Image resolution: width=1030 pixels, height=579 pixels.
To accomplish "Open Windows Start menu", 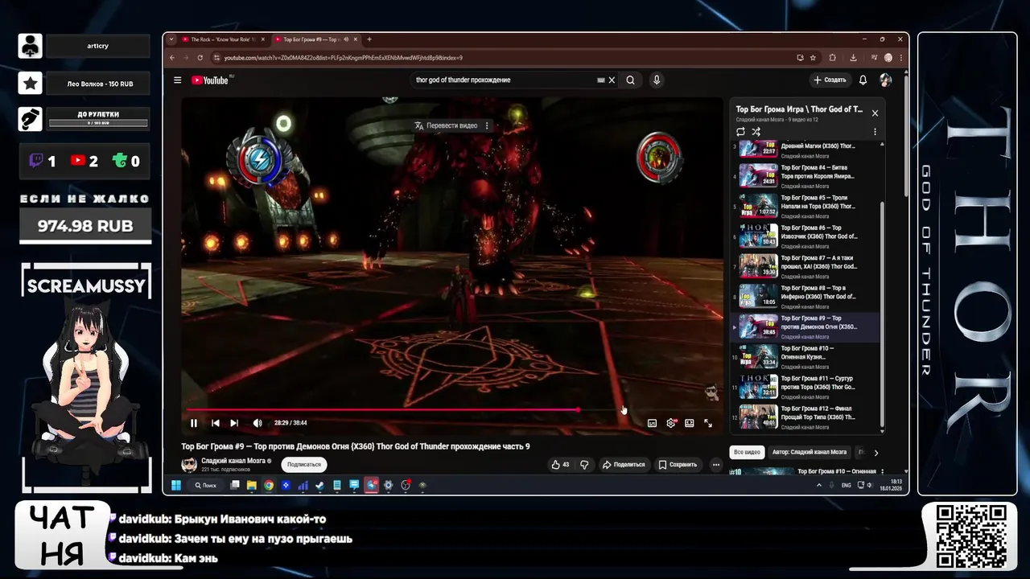I will tap(175, 485).
